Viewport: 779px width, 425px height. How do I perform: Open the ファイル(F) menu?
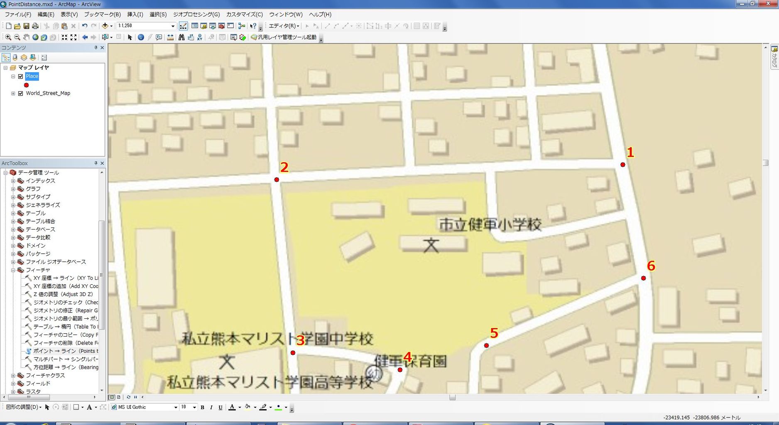click(18, 15)
